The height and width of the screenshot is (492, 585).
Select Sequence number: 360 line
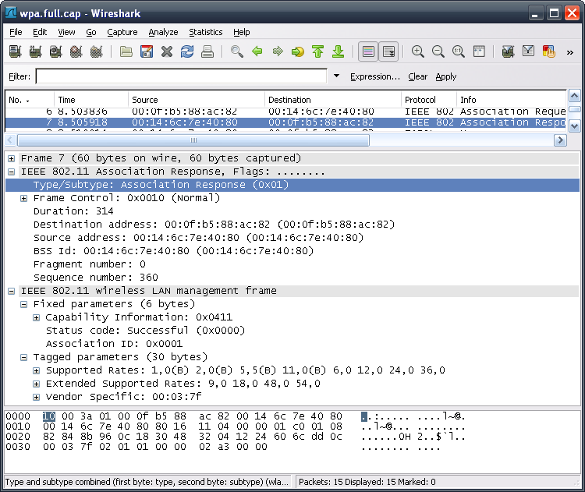click(x=95, y=278)
